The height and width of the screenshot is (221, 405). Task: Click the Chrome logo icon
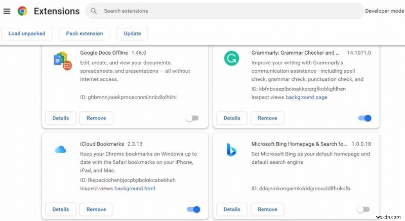tap(22, 11)
